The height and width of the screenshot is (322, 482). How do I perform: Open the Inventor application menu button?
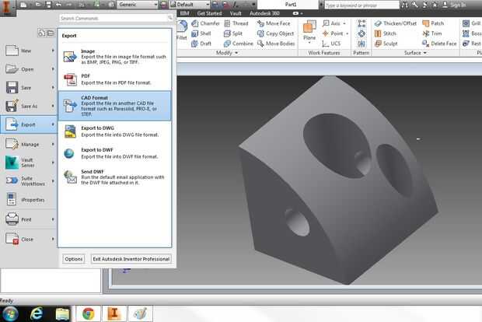click(7, 8)
